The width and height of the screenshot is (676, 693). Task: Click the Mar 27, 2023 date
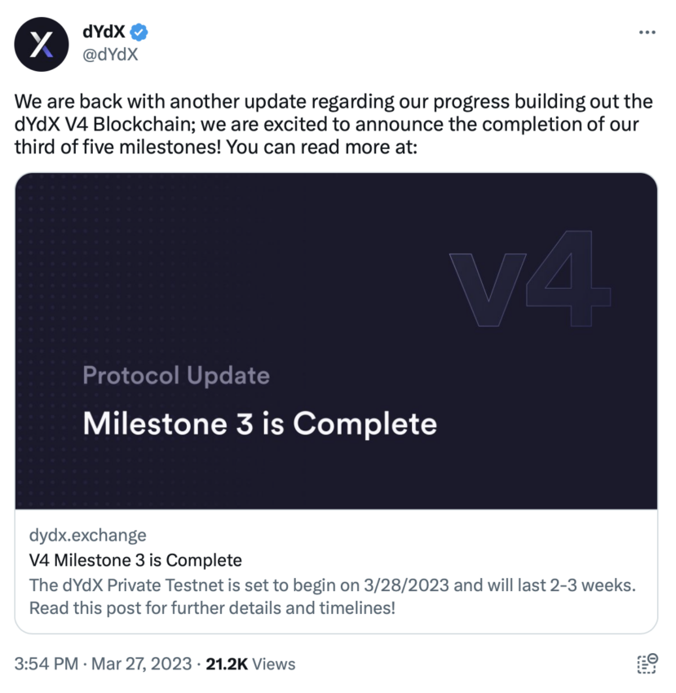pos(141,664)
